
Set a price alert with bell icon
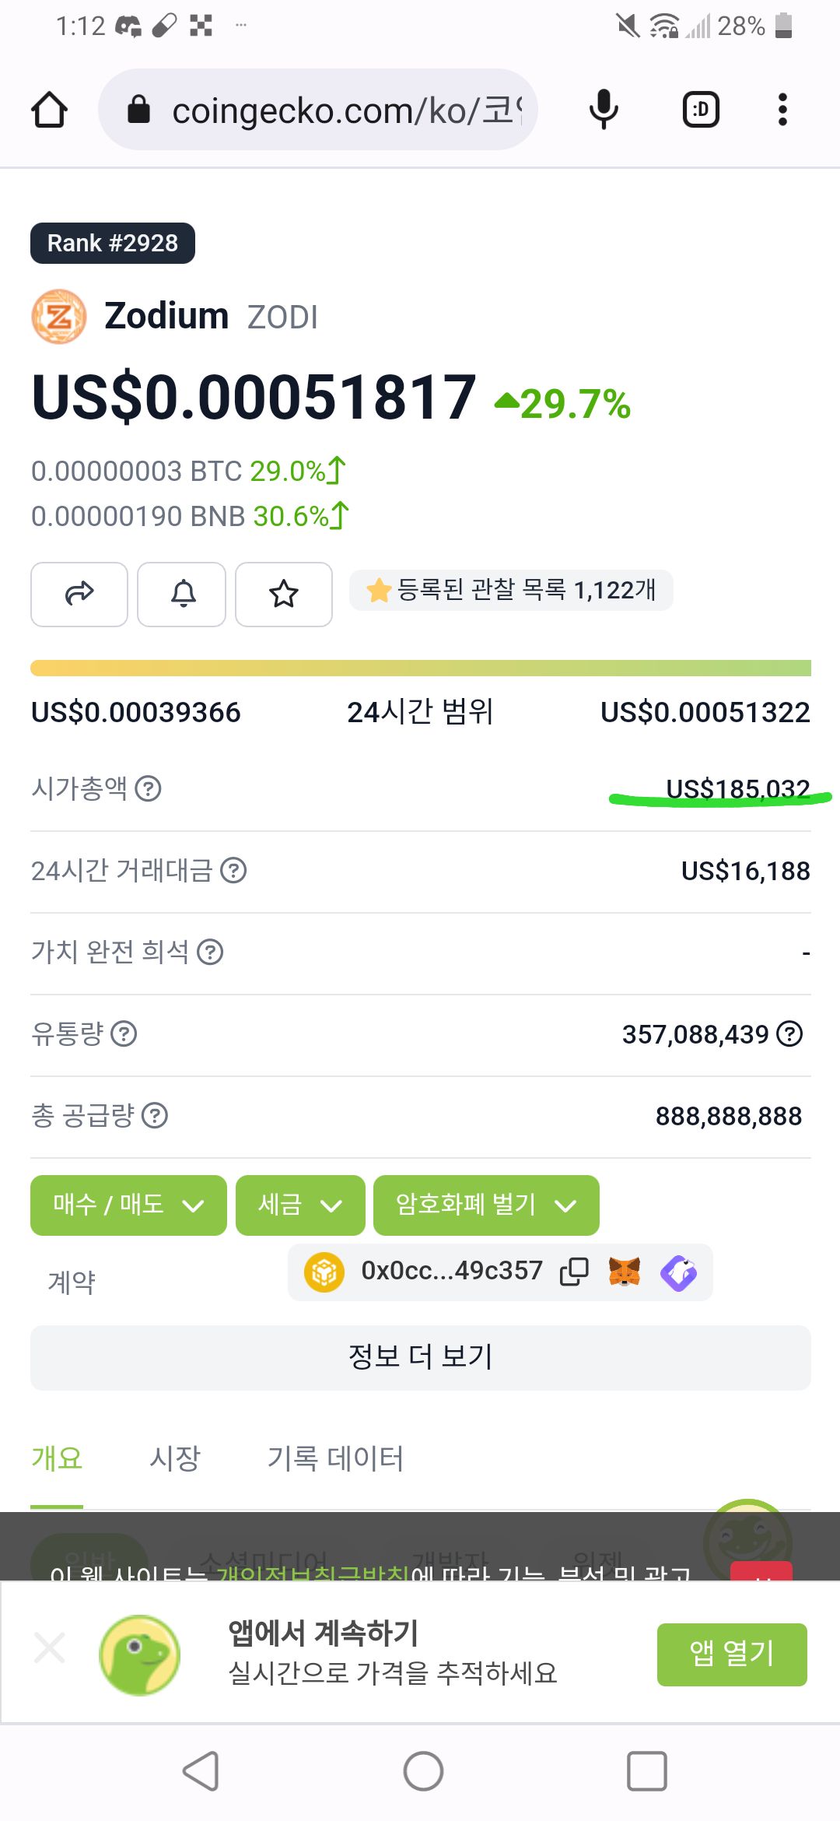pos(182,595)
